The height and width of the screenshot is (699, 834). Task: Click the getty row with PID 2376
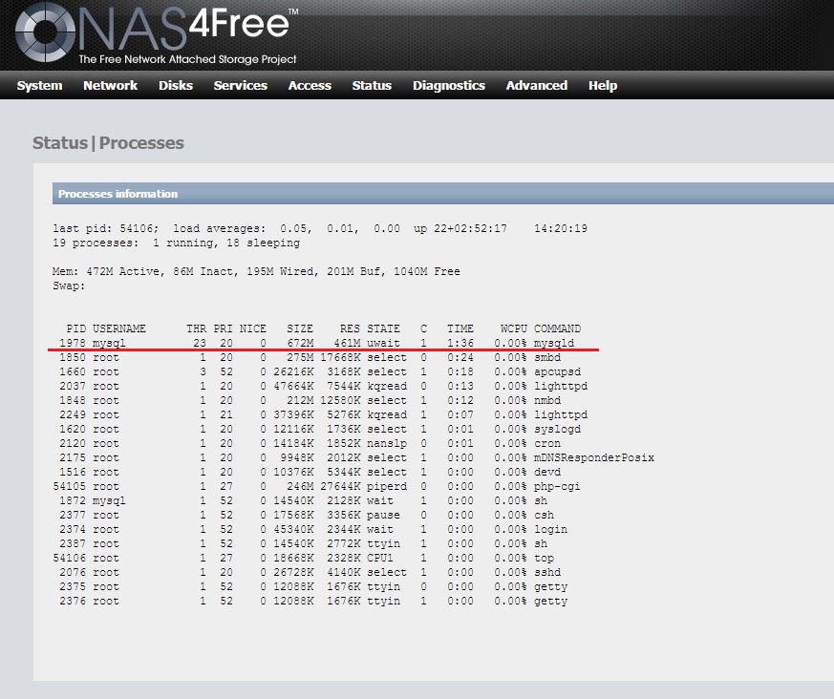312,602
